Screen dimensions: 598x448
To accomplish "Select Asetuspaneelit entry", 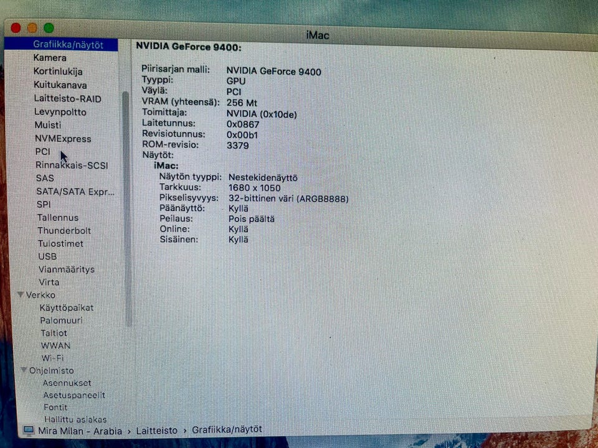I will pyautogui.click(x=74, y=396).
